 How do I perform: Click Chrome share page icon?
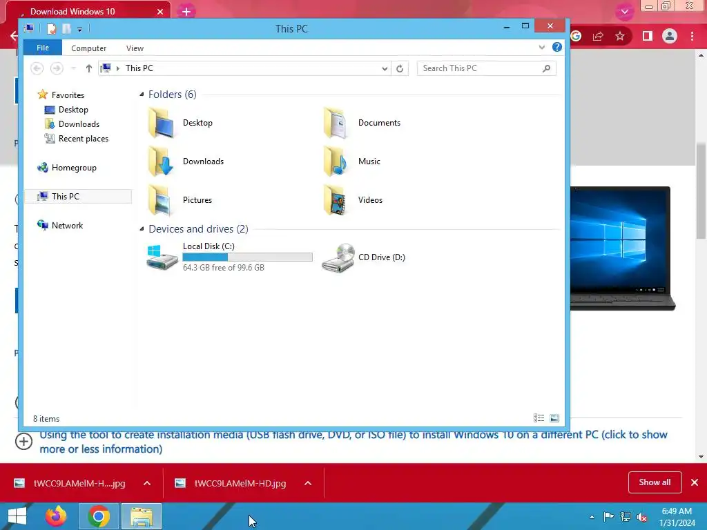(598, 36)
